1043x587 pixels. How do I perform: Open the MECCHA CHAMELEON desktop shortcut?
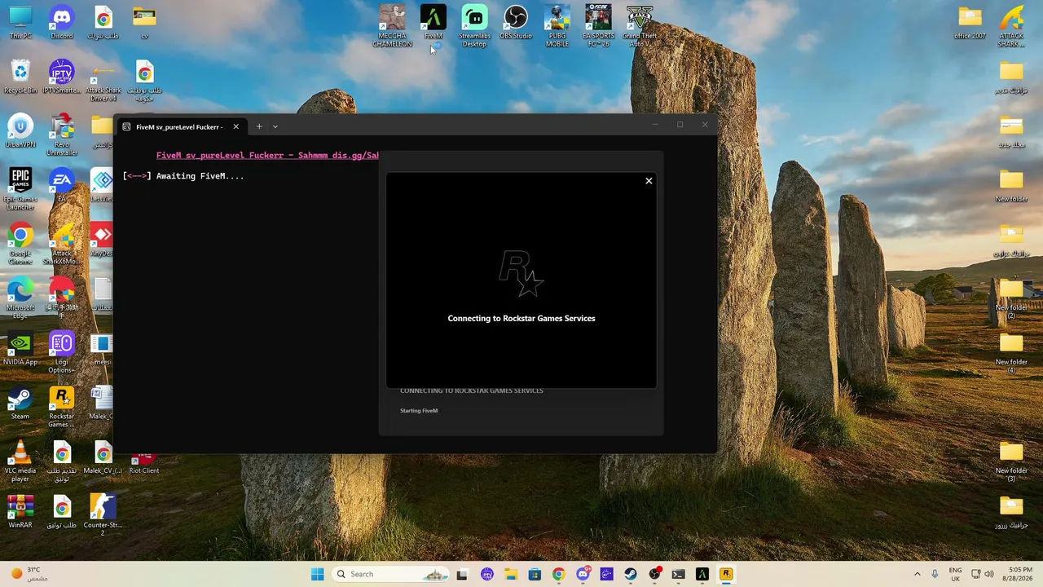(392, 26)
